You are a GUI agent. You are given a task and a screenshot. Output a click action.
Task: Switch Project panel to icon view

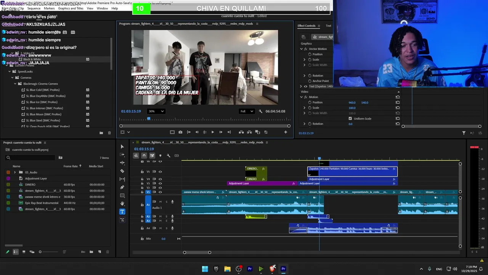pyautogui.click(x=24, y=252)
